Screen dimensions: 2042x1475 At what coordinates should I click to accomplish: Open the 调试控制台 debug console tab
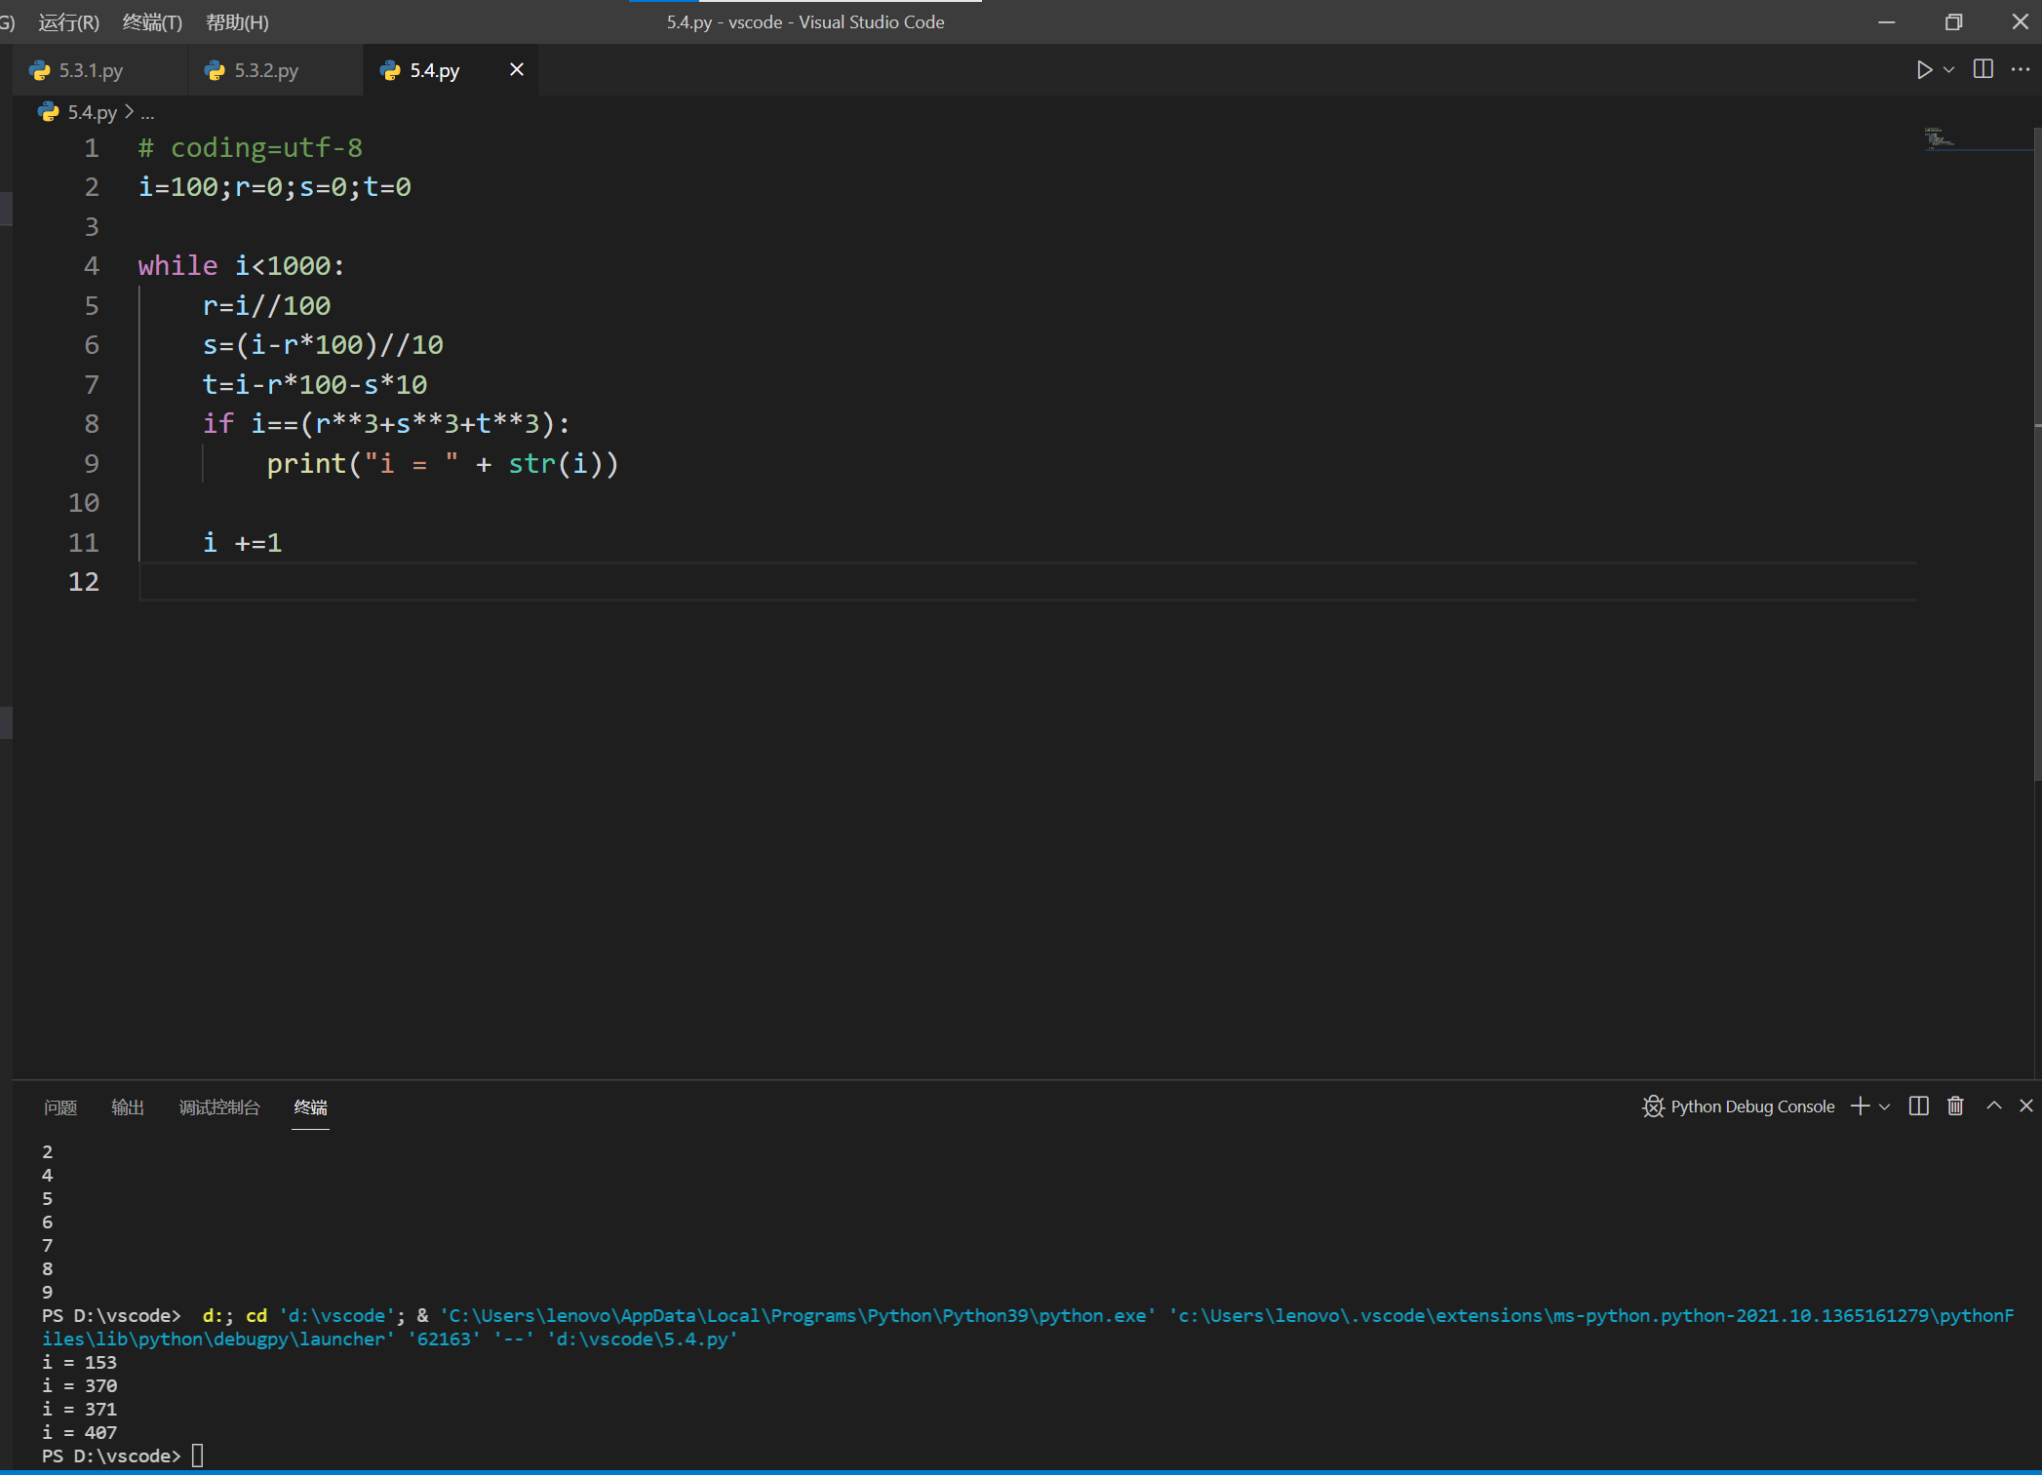(x=219, y=1107)
